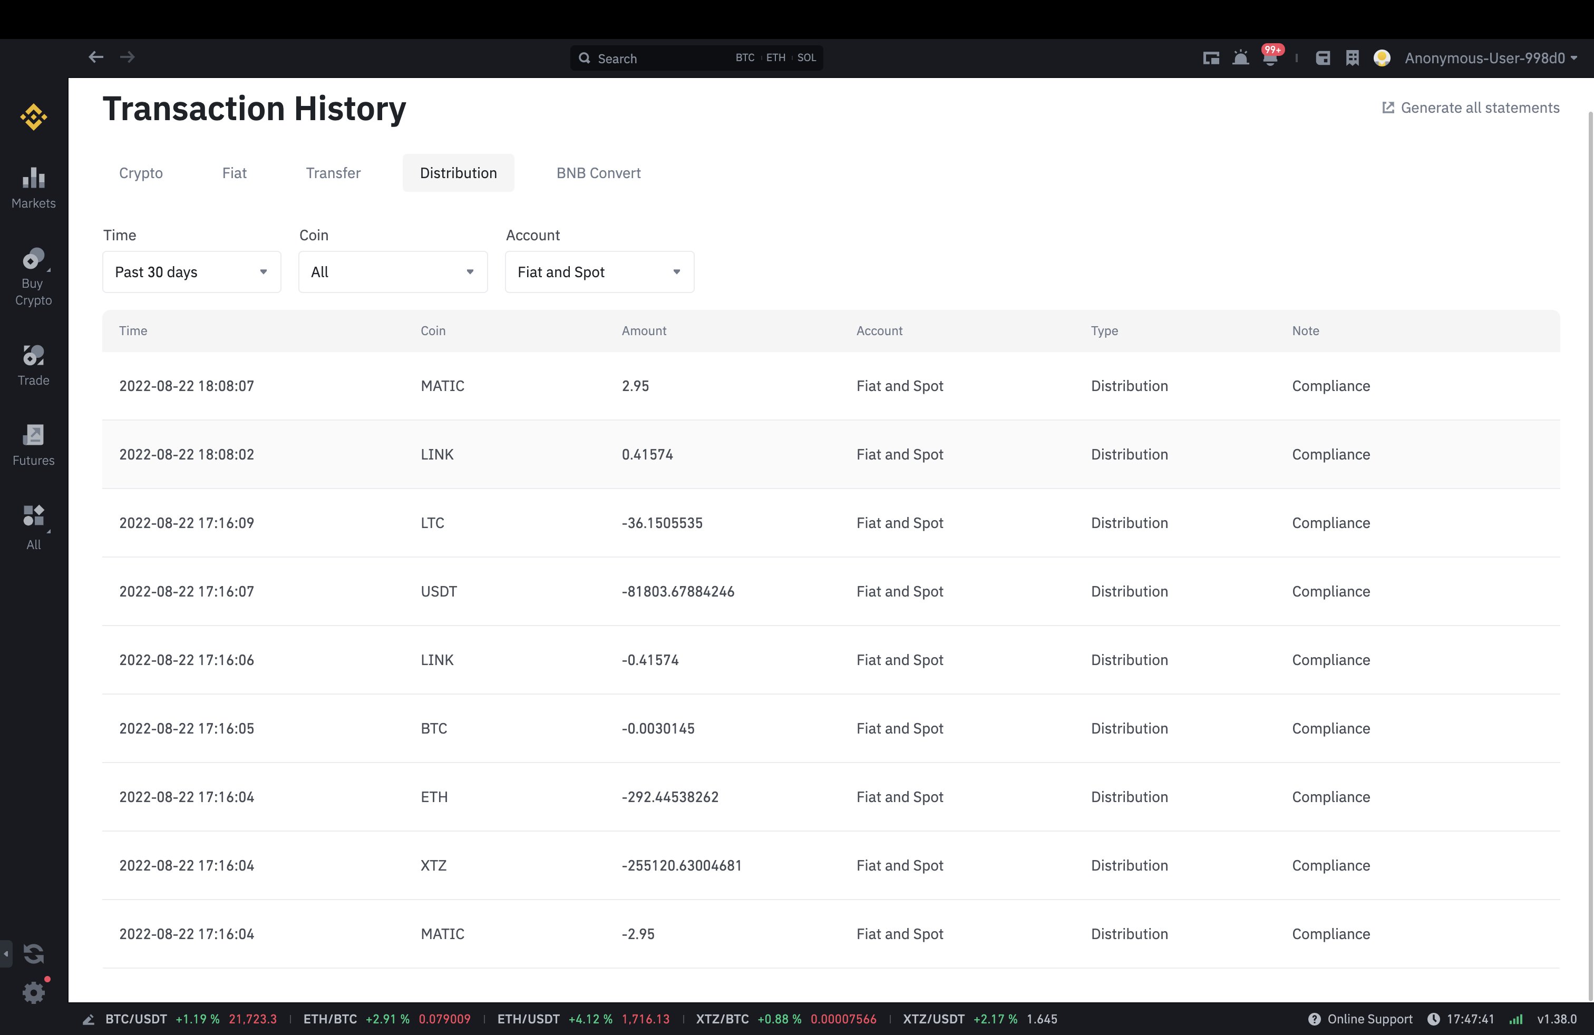
Task: Click the orders receipt icon
Action: [x=1352, y=58]
